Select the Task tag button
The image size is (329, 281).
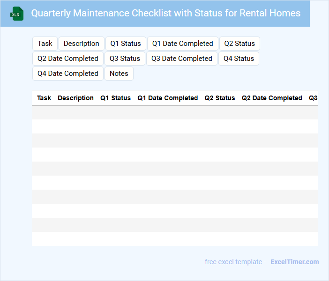(x=45, y=44)
